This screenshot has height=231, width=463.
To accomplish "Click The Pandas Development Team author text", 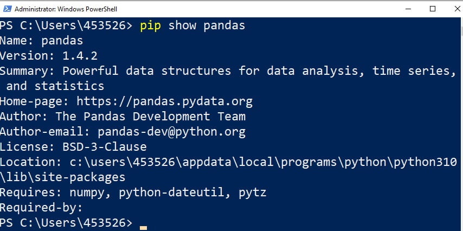I will 150,116.
